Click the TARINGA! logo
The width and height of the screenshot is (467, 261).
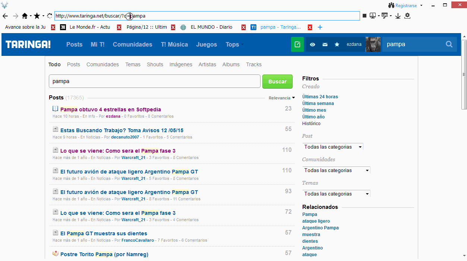point(28,44)
